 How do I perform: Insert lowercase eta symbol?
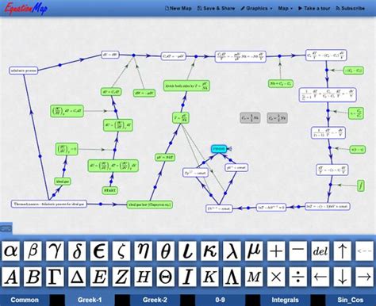pos(143,251)
